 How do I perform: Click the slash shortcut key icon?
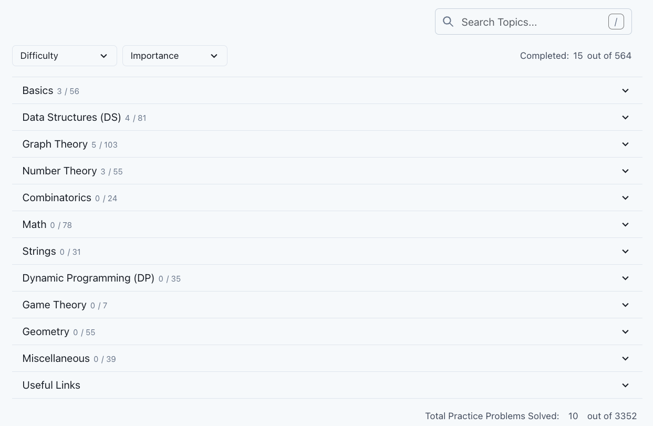616,22
